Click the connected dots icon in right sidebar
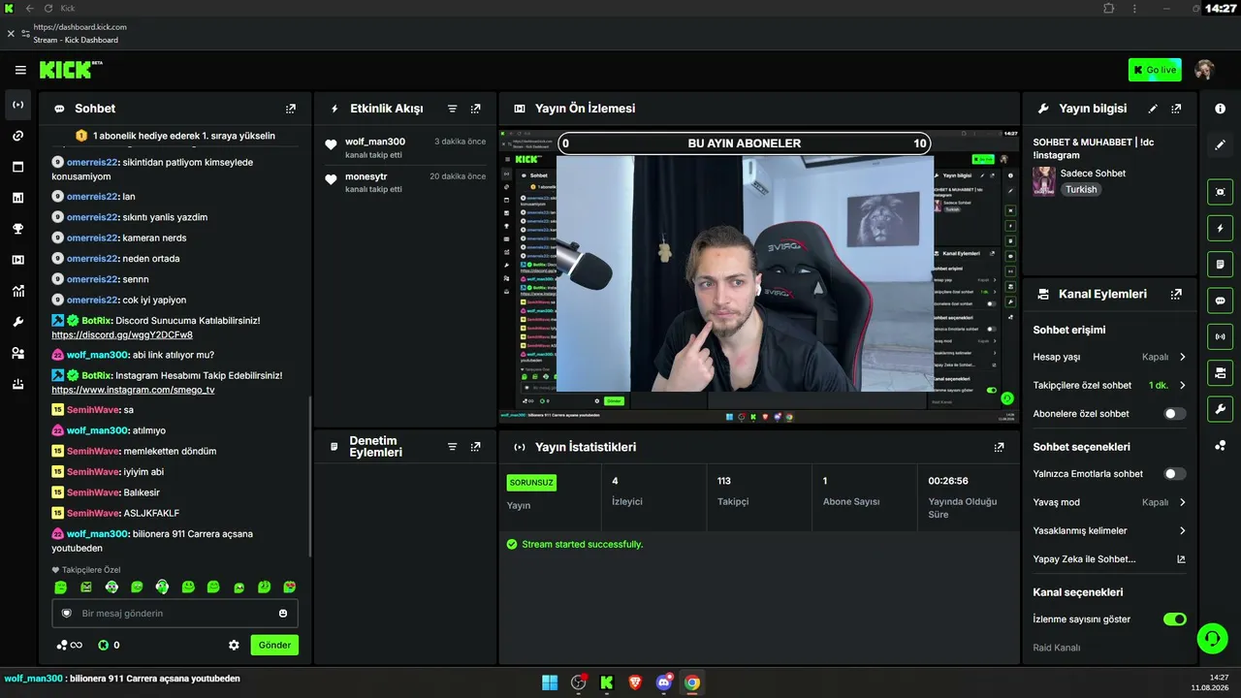The height and width of the screenshot is (698, 1241). 1221,445
